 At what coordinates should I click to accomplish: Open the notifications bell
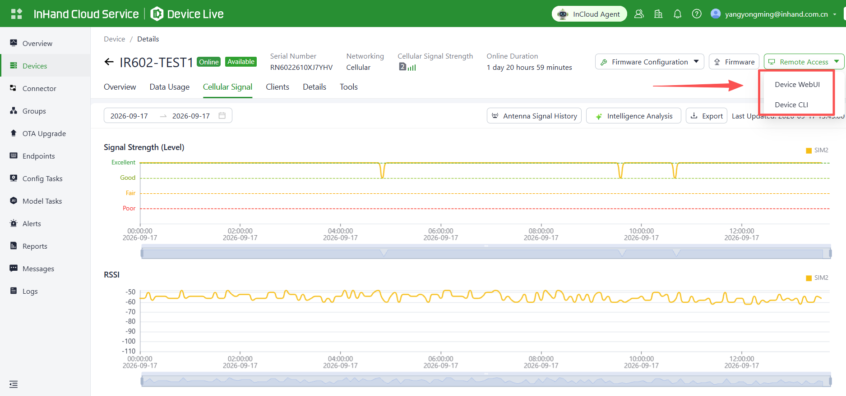click(677, 14)
